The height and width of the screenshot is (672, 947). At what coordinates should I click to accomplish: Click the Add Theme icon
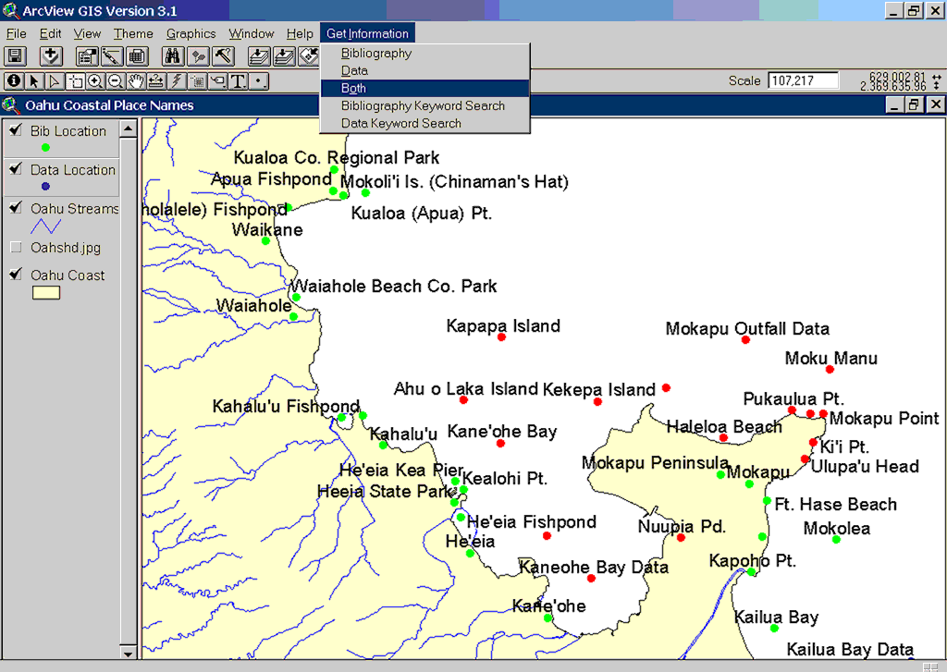52,56
